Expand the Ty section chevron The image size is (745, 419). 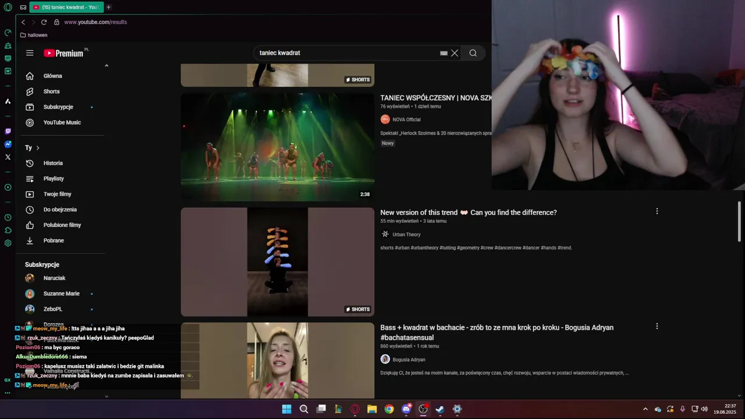tap(38, 148)
